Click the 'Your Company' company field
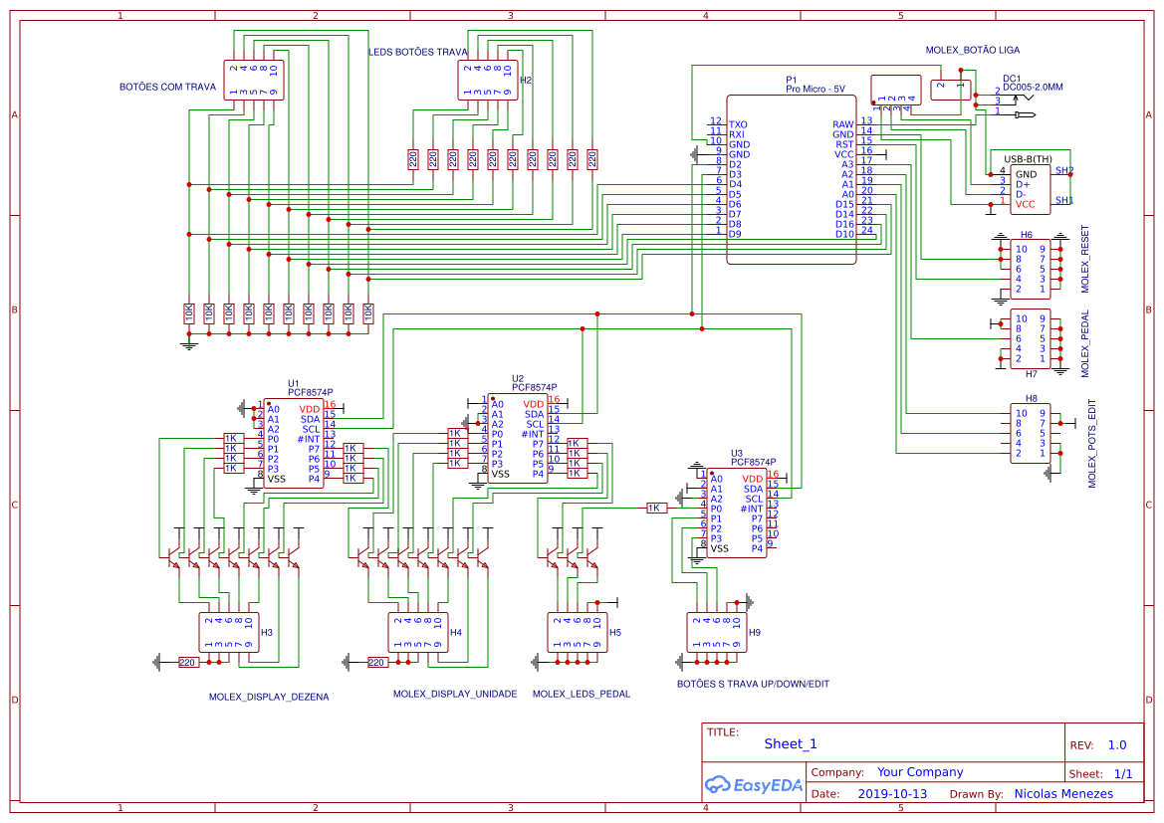The width and height of the screenshot is (1164, 823). click(919, 772)
